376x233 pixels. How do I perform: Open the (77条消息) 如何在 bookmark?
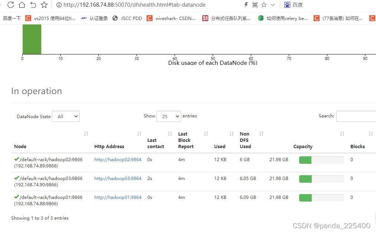pyautogui.click(x=338, y=19)
